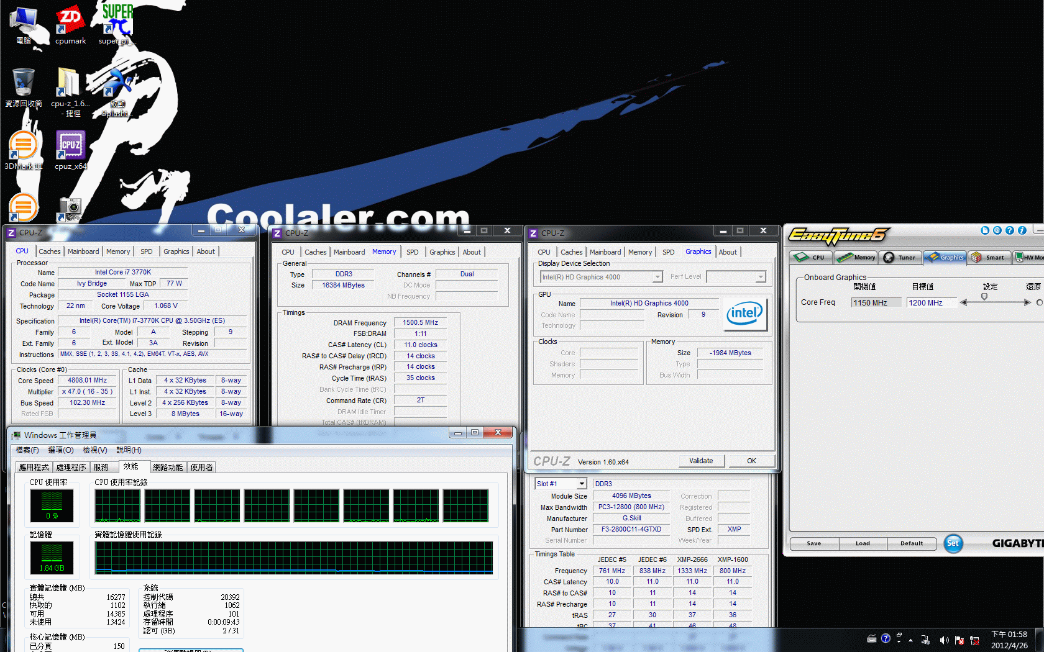
Task: Open EasyTune6 info icon
Action: pyautogui.click(x=1022, y=230)
